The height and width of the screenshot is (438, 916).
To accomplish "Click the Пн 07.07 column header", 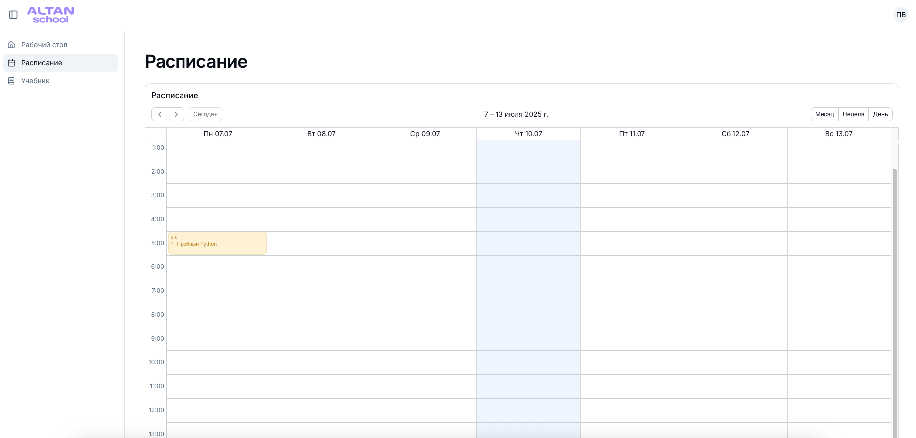I will click(218, 134).
